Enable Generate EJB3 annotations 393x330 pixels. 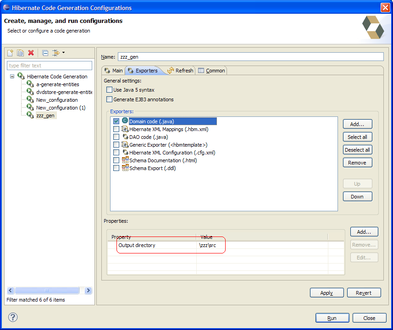(x=109, y=99)
